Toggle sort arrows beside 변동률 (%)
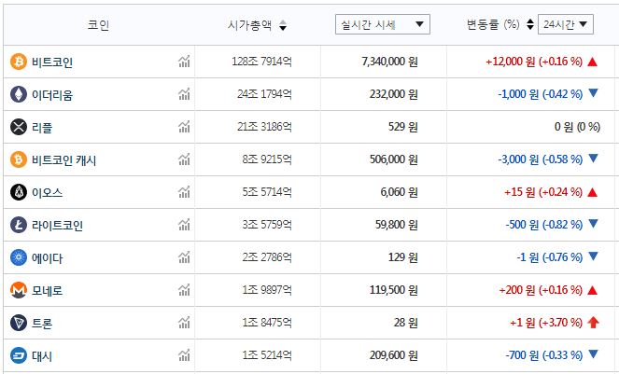The width and height of the screenshot is (619, 374). click(x=530, y=25)
